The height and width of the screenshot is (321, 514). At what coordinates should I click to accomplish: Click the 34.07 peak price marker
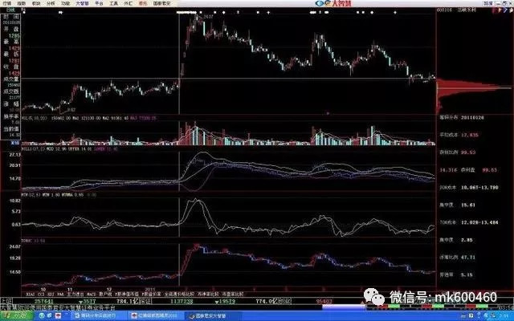pos(206,16)
